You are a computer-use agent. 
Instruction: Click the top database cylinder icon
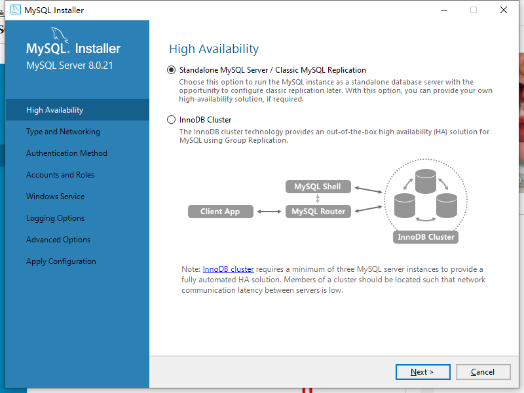(425, 181)
